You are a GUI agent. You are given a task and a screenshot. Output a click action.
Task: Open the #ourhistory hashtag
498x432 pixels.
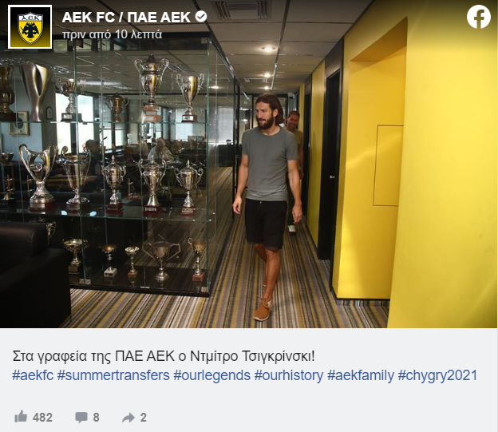[x=289, y=375]
